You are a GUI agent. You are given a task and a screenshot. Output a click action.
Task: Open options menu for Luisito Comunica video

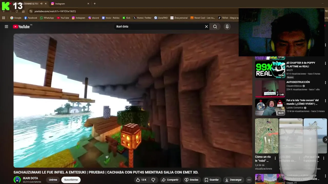coord(325,101)
